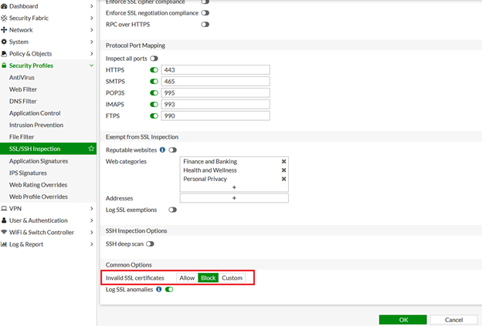Turn off Log SSL anomalies toggle
This screenshot has width=482, height=326.
click(169, 289)
